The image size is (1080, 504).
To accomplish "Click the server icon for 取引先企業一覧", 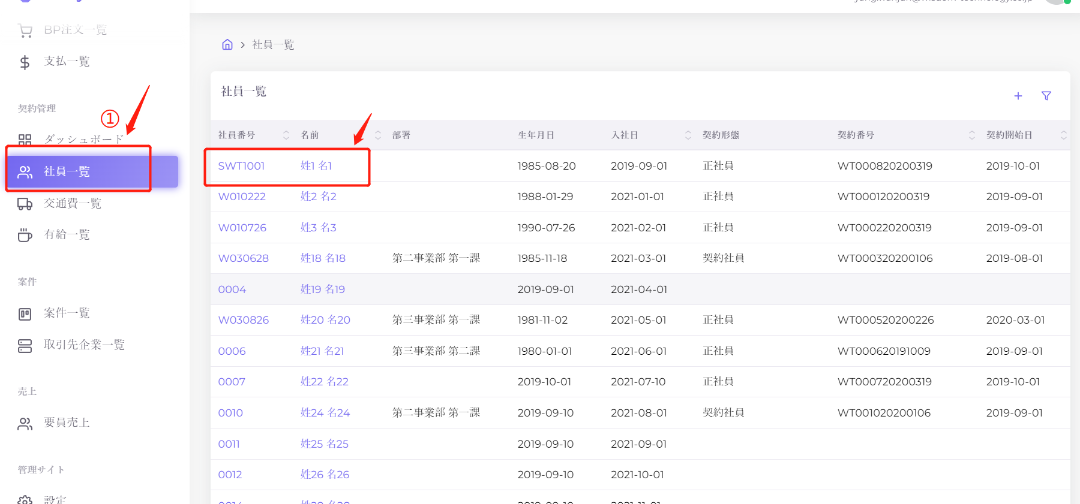I will click(x=25, y=346).
